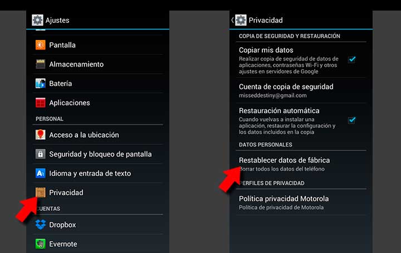Open the red Aplicaciones icon
This screenshot has width=401, height=253.
pos(41,103)
